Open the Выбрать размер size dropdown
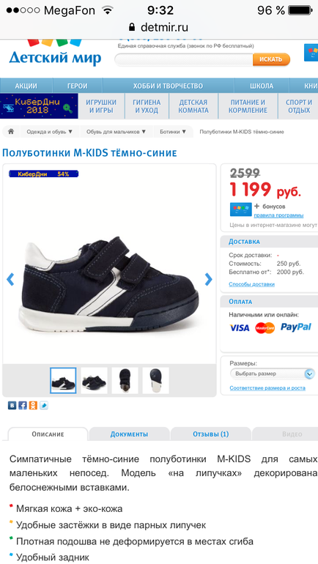This screenshot has width=318, height=564. (273, 374)
